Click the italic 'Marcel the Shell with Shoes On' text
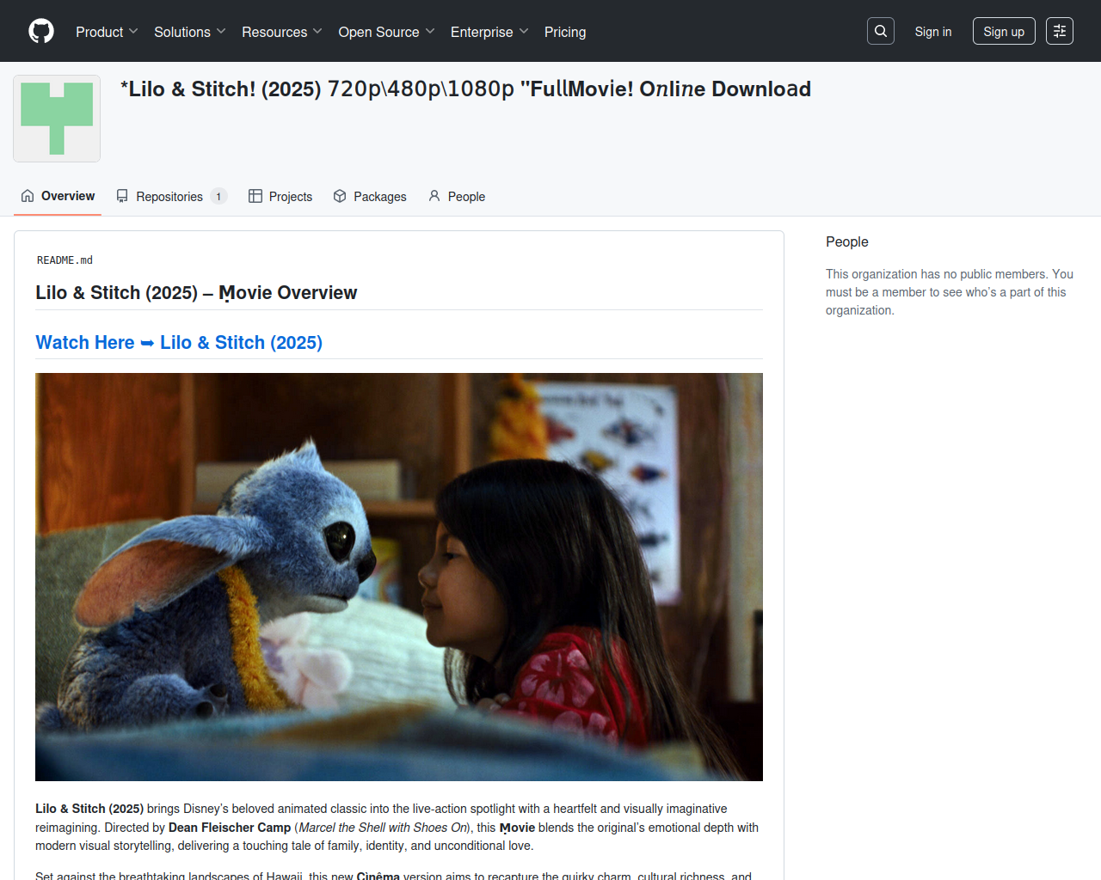 coord(384,828)
